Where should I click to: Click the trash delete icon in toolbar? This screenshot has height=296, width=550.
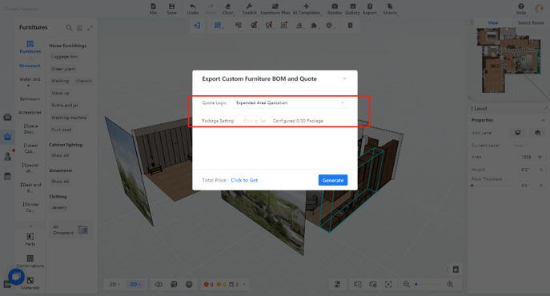[x=350, y=26]
